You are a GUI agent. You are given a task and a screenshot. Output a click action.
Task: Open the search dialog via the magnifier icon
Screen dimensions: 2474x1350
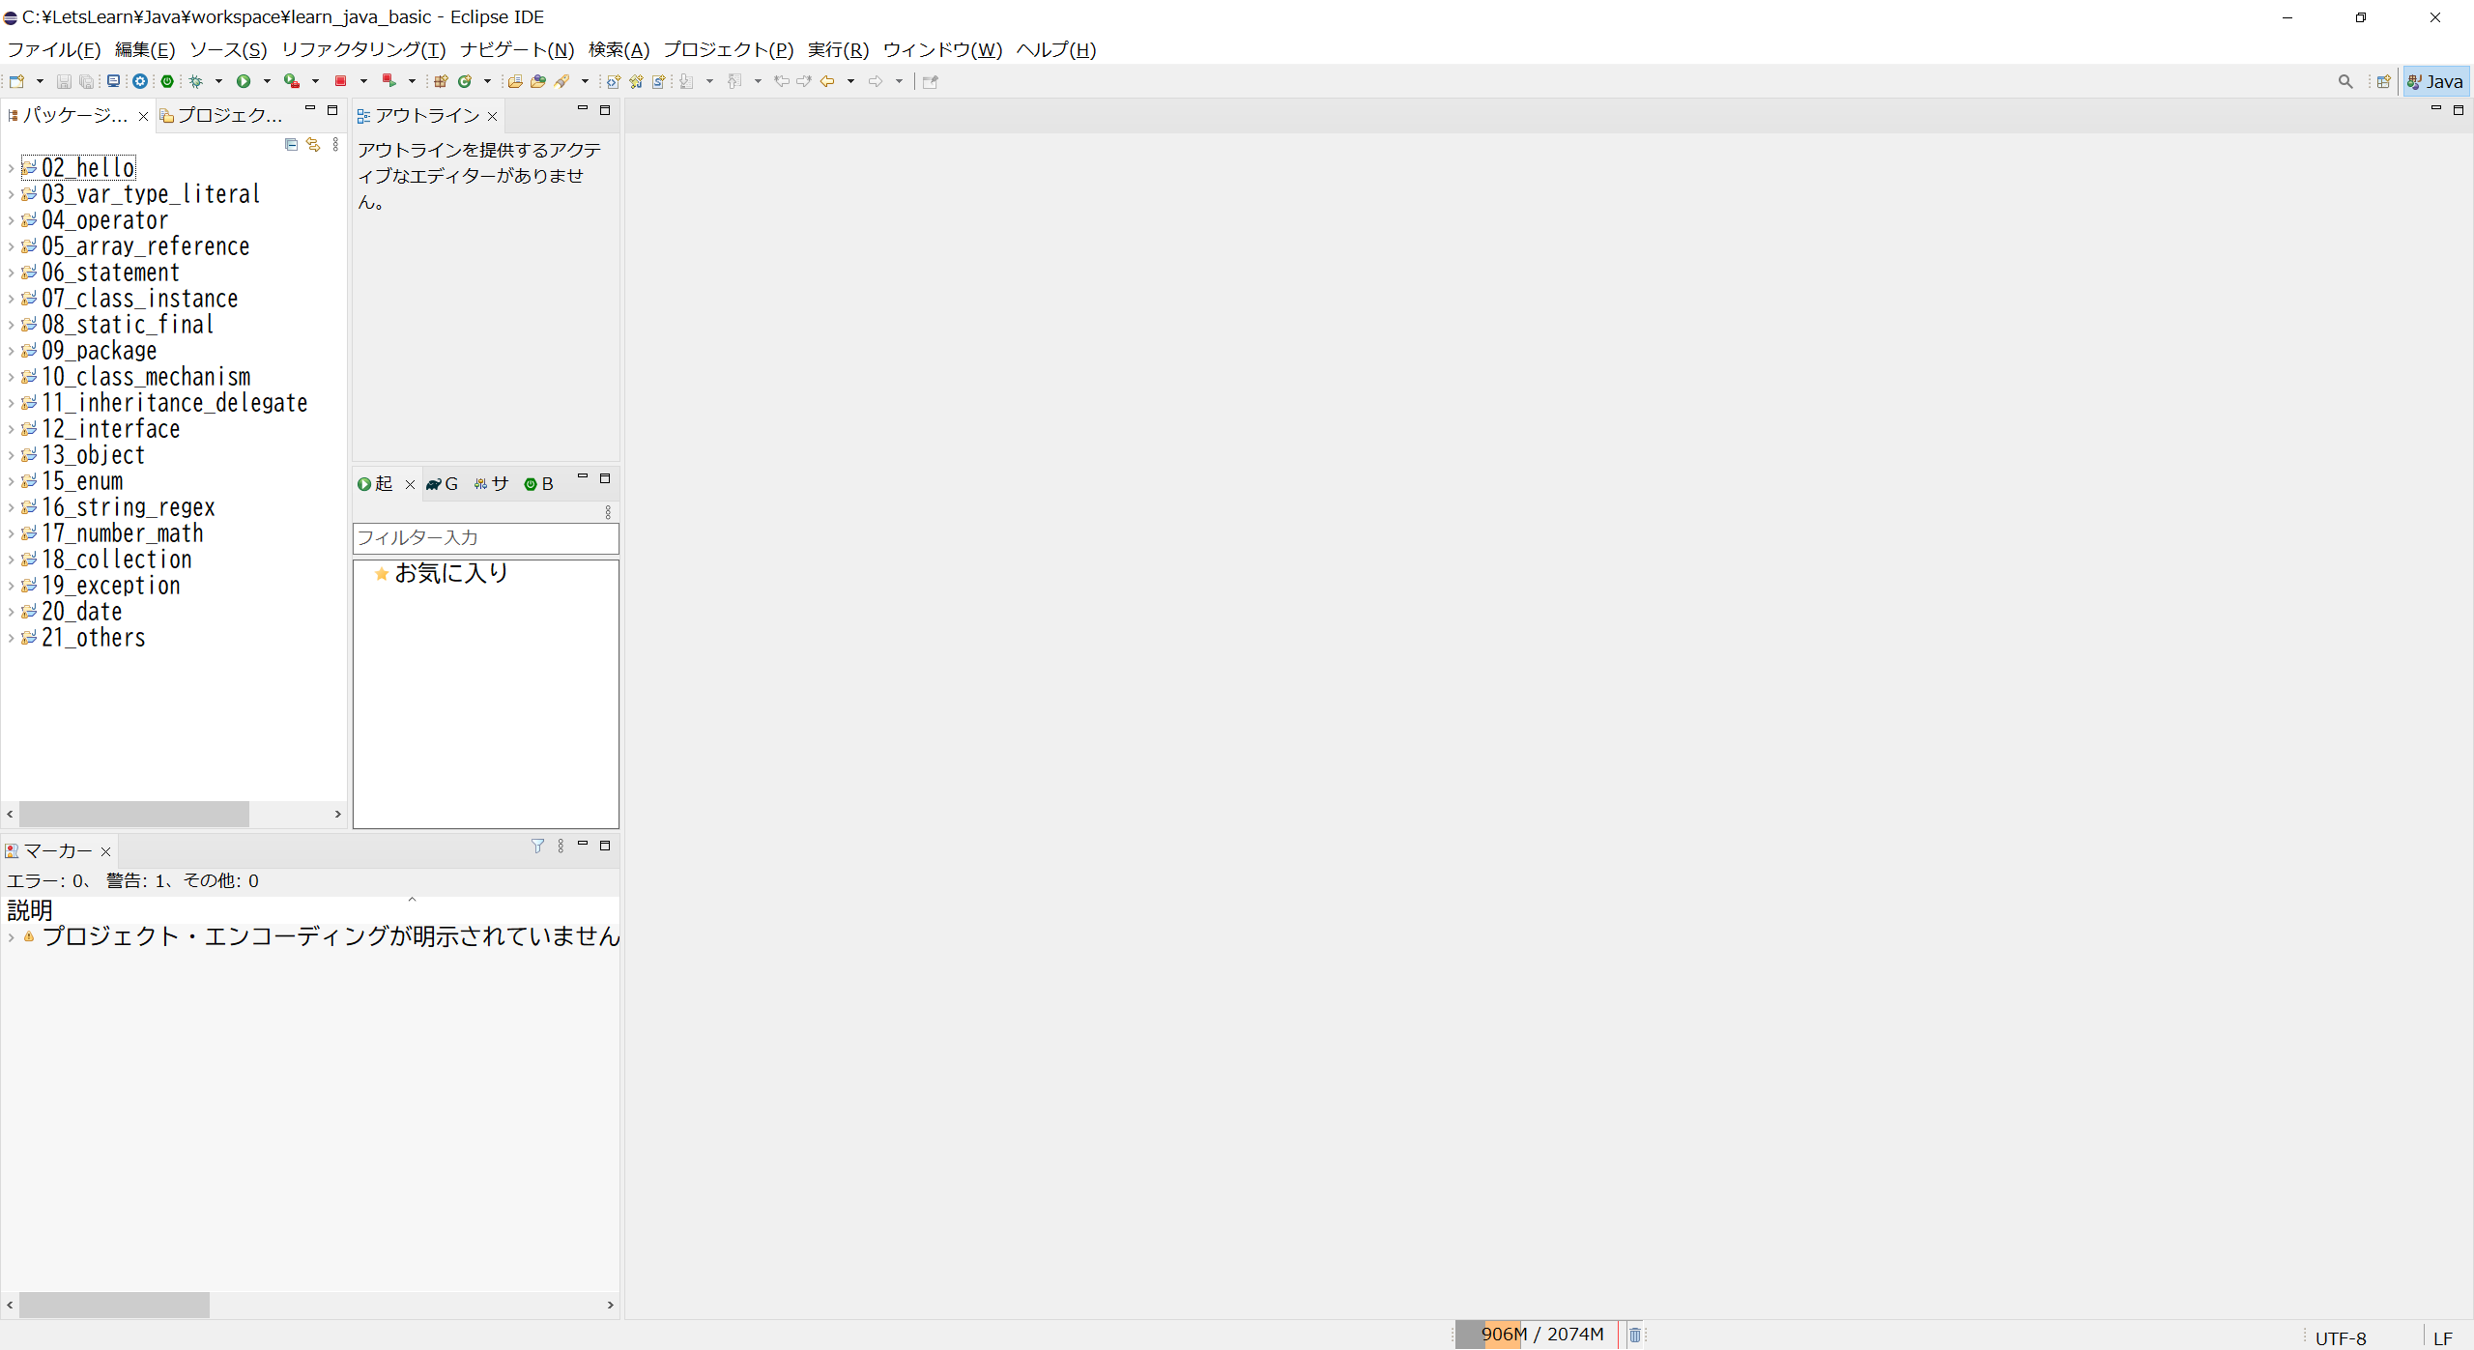click(2345, 81)
